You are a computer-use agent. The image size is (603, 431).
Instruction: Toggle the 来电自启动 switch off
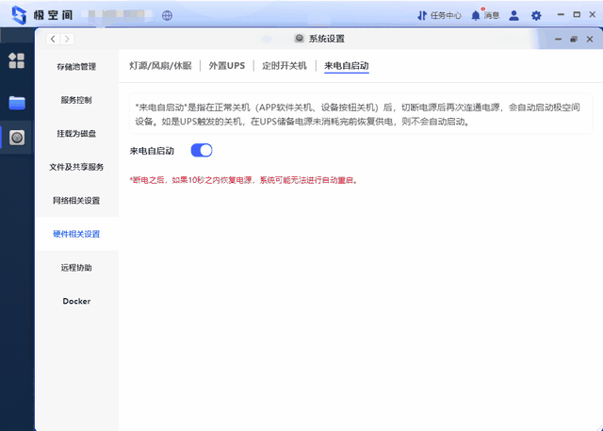pos(202,150)
